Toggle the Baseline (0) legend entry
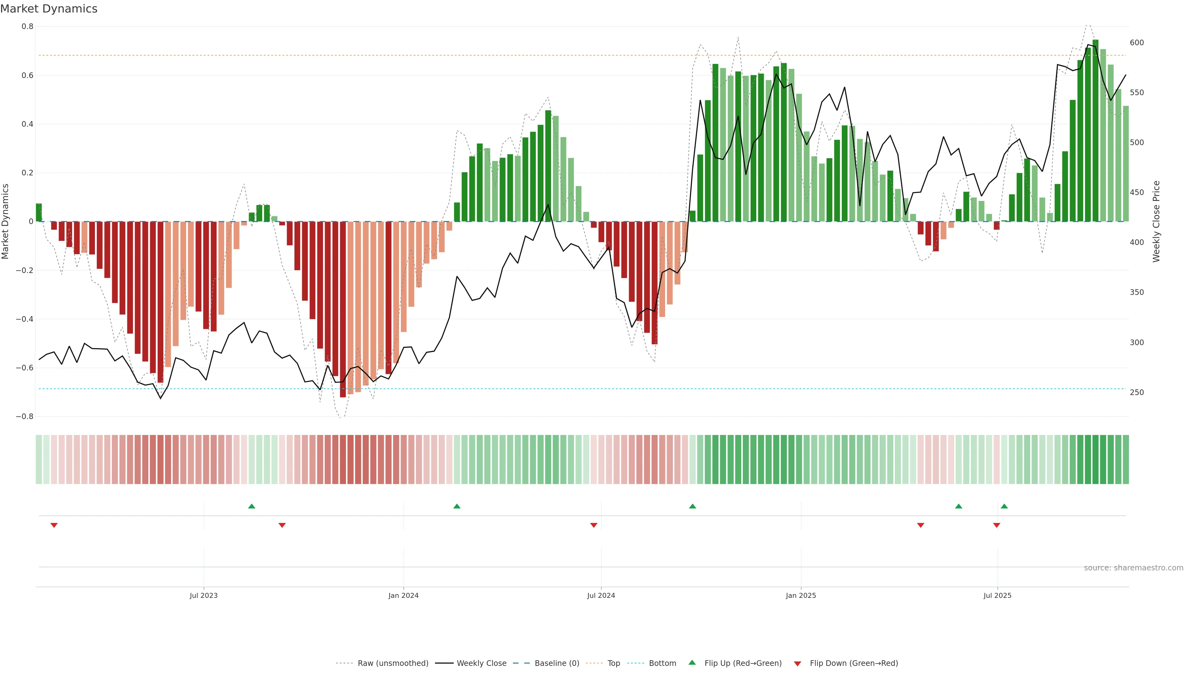The width and height of the screenshot is (1199, 674). [557, 663]
